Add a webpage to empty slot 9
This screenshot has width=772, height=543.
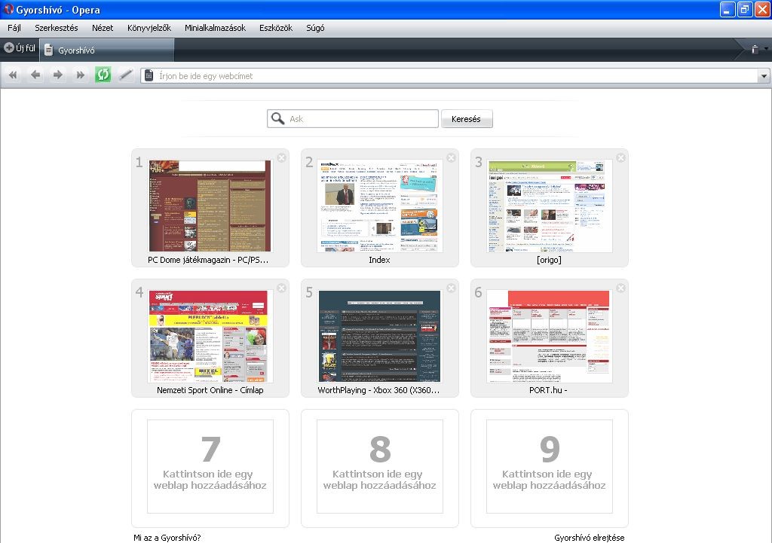point(550,466)
